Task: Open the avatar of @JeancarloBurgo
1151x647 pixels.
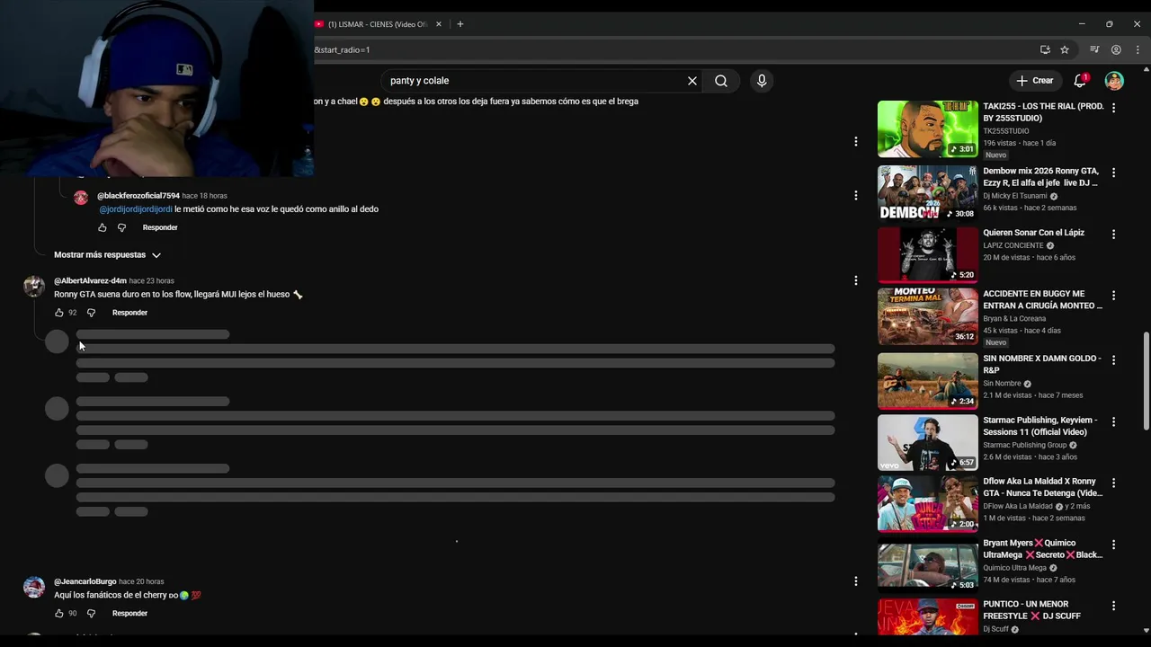Action: point(34,587)
